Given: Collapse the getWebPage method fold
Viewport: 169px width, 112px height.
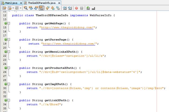Looking at the screenshot, I should click(9, 23).
